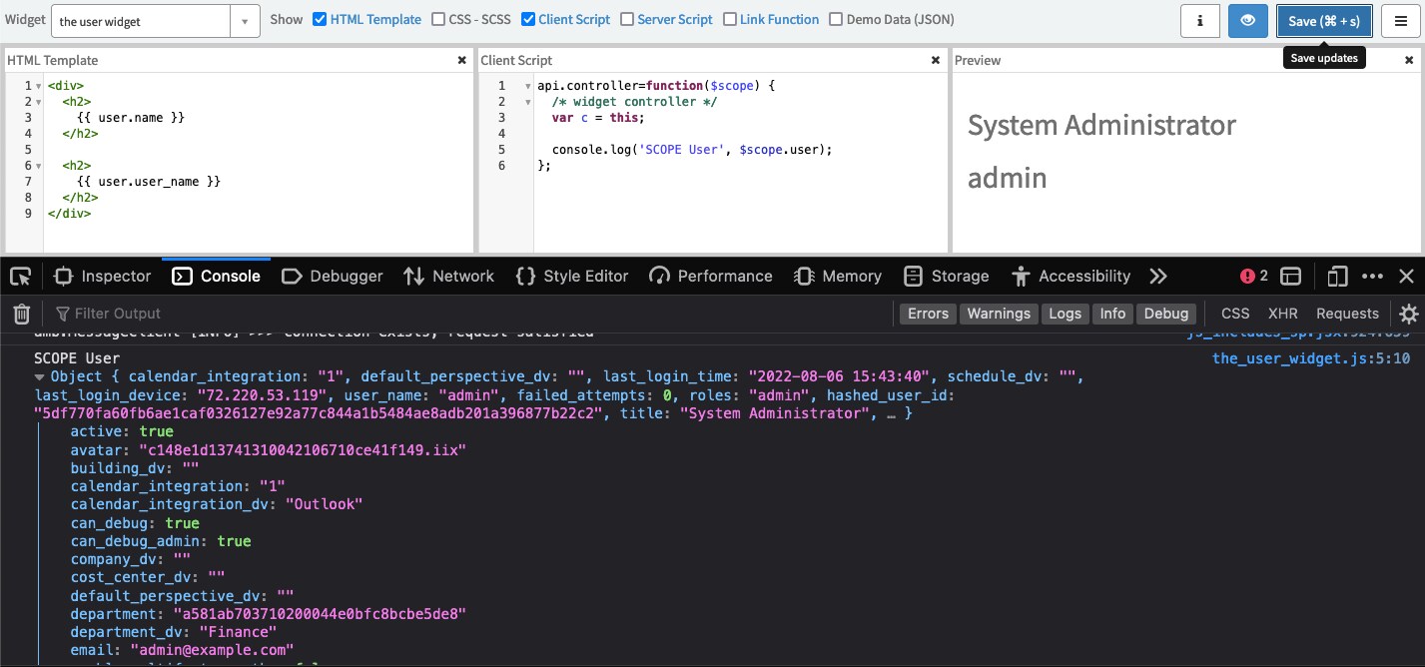Toggle the widget preview eye button

coord(1248,20)
